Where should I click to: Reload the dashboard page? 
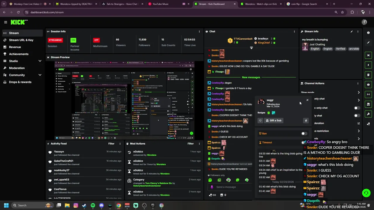click(x=18, y=12)
